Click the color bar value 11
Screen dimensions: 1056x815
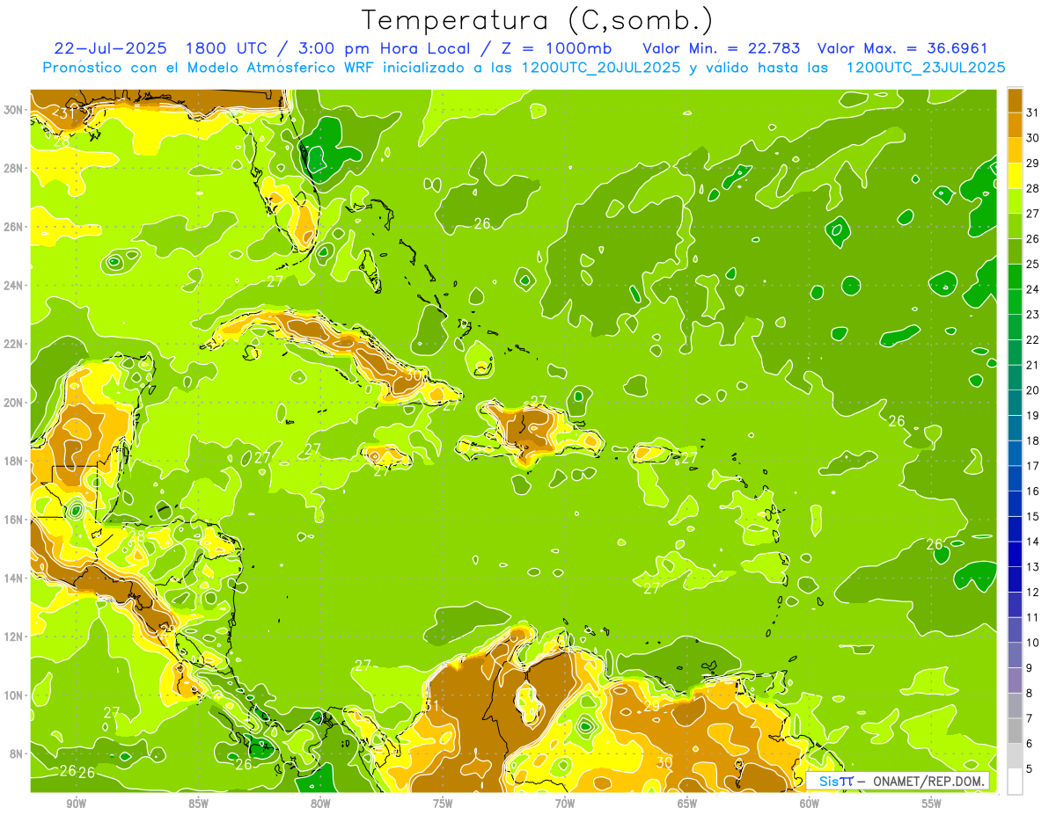tap(1032, 617)
